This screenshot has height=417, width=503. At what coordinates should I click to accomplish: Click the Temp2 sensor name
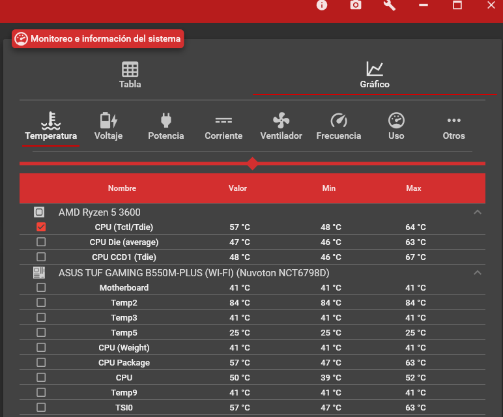(x=124, y=303)
